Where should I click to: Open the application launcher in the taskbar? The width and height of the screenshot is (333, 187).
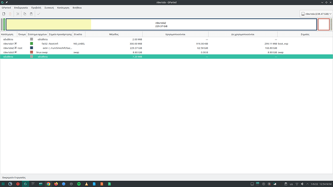(x=3, y=184)
